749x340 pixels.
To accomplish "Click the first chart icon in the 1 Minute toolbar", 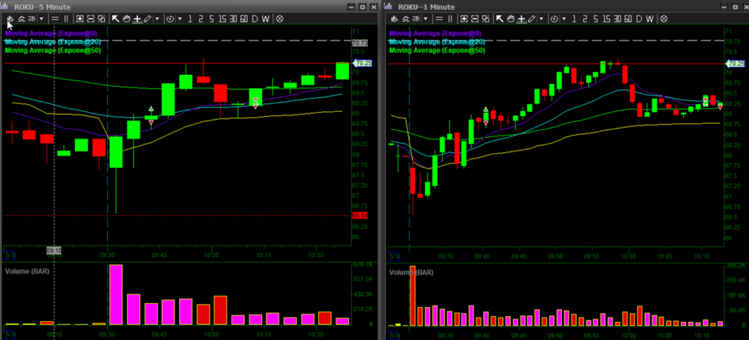I will tap(392, 19).
